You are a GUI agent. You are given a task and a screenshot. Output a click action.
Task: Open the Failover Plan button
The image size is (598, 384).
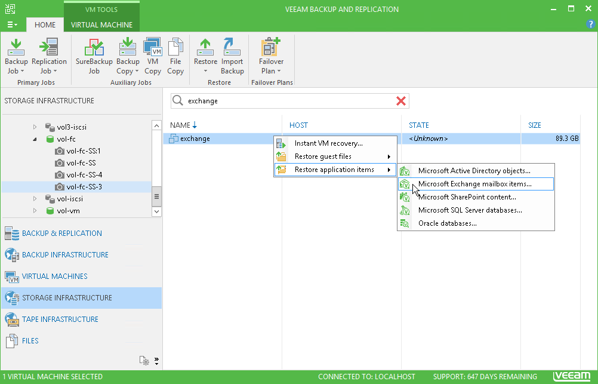(271, 56)
